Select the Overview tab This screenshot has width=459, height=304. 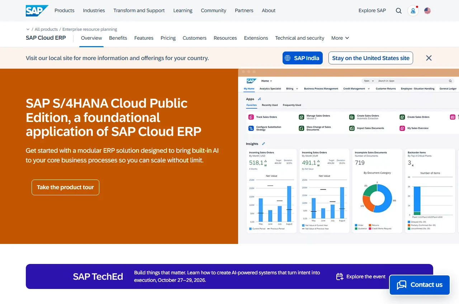(91, 38)
